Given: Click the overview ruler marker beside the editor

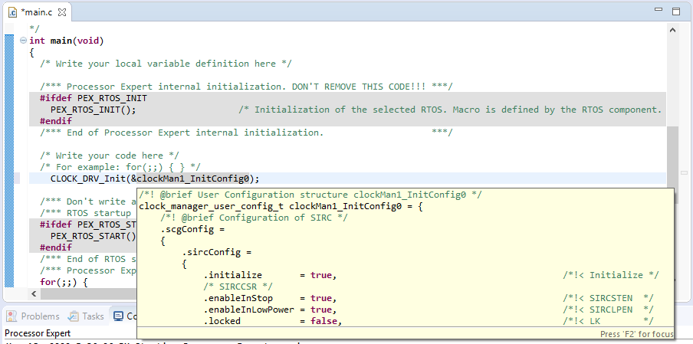Looking at the screenshot, I should 684,172.
